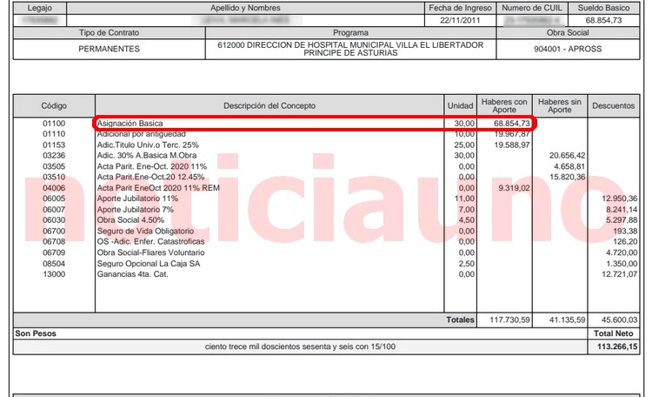Click the 12.950,36 discount value
The image size is (652, 397).
(620, 198)
